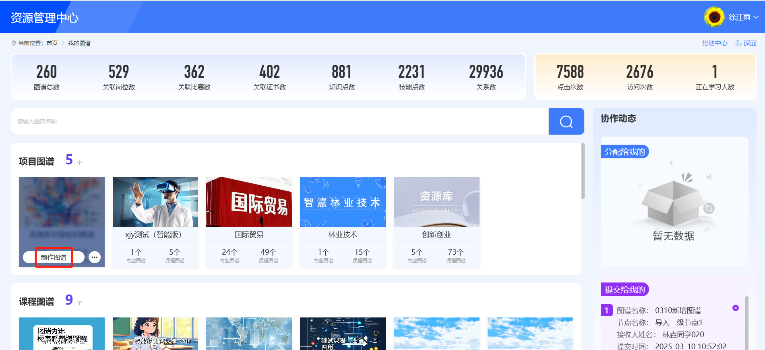Click the location pin icon in breadcrumb
The height and width of the screenshot is (350, 765).
[14, 43]
